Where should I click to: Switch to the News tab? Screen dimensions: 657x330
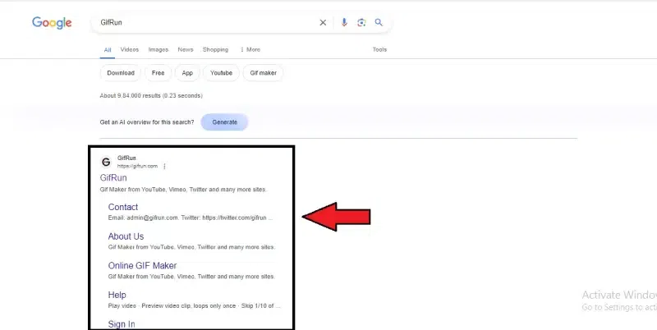186,49
